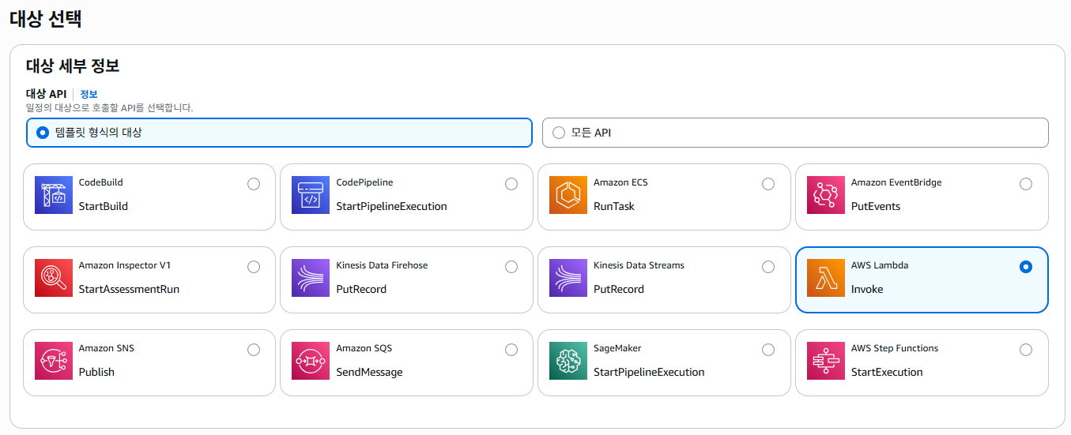Image resolution: width=1071 pixels, height=435 pixels.
Task: Open the 정보 link beside 대상 API
Action: 89,94
